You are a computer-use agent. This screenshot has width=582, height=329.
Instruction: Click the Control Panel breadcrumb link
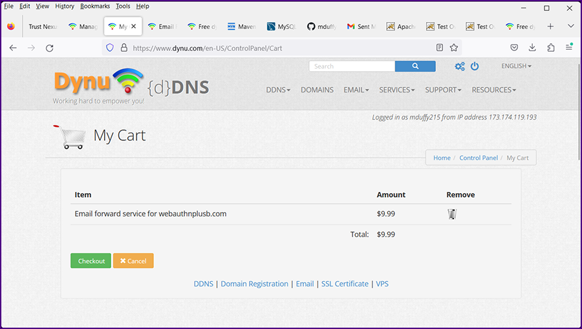pos(479,158)
